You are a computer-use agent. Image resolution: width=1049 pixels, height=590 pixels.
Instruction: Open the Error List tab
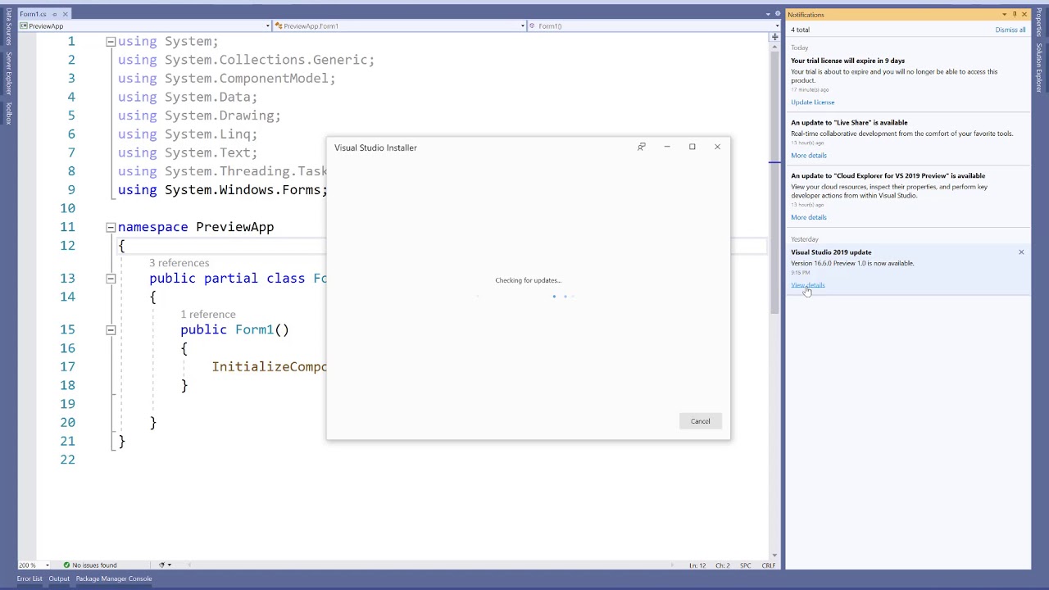coord(30,579)
